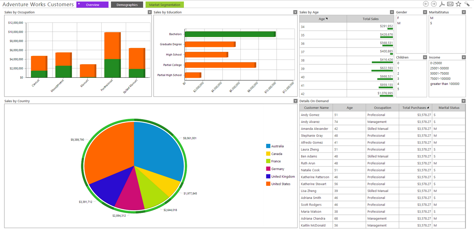Export dashboard to PDF

442,4
